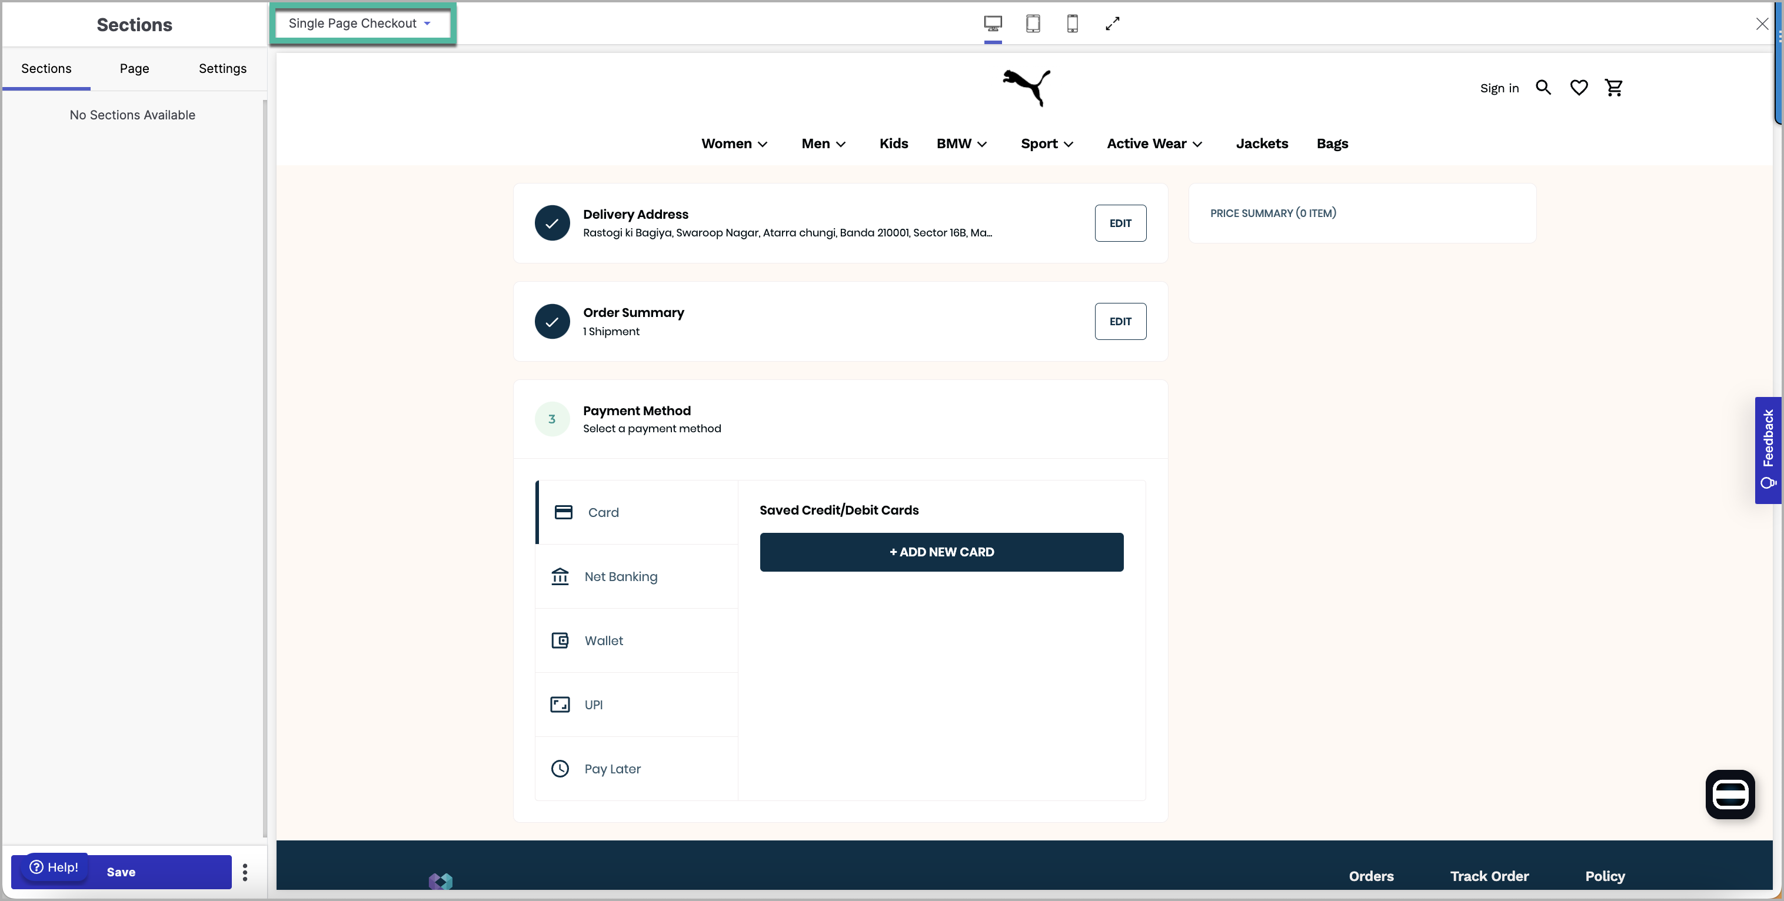Click the sidebar vertical scrollbar
The width and height of the screenshot is (1784, 901).
pyautogui.click(x=265, y=469)
